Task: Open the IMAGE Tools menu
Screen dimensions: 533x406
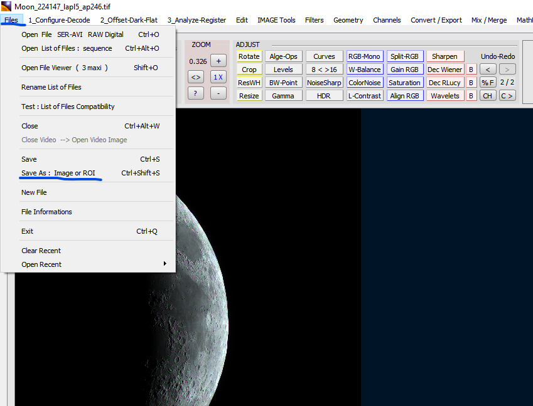Action: click(276, 20)
